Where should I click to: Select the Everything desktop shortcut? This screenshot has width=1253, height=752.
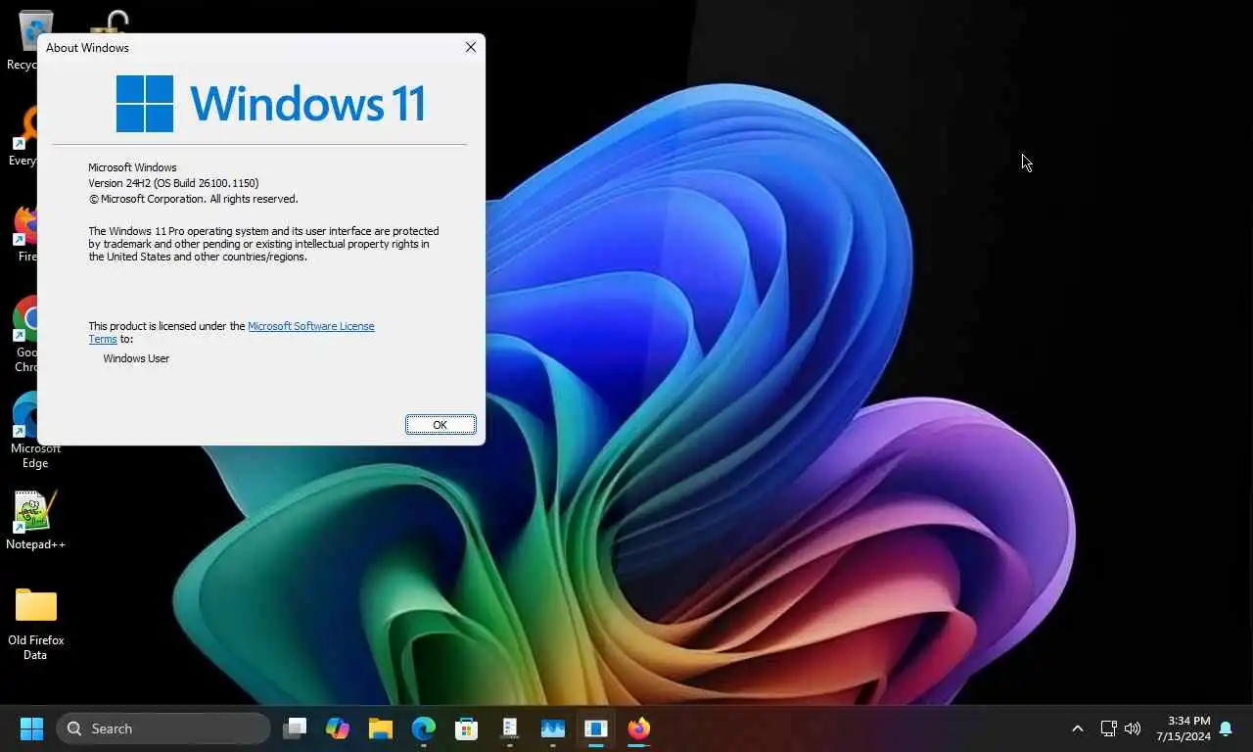[x=23, y=137]
